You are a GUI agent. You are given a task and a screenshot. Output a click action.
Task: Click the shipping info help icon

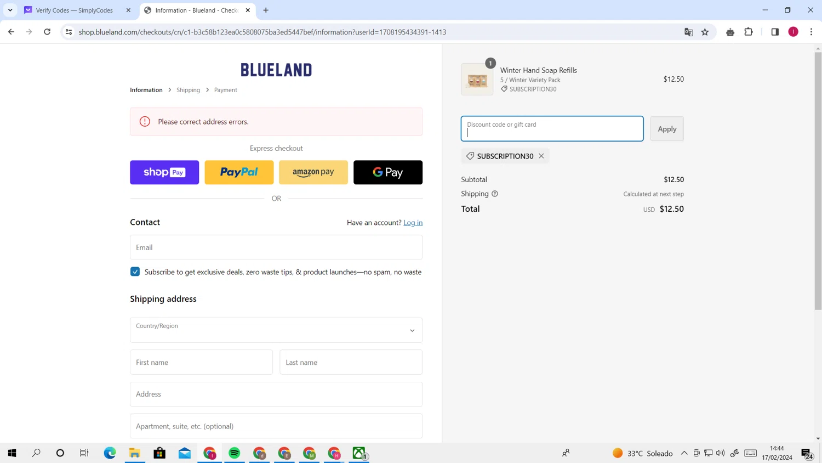point(495,194)
